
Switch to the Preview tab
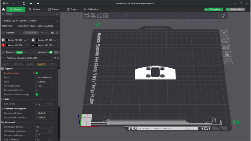tap(35, 9)
